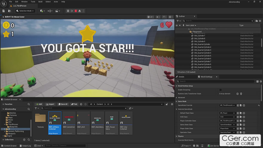Enable the Enable Streaming checkbox

tap(221, 90)
